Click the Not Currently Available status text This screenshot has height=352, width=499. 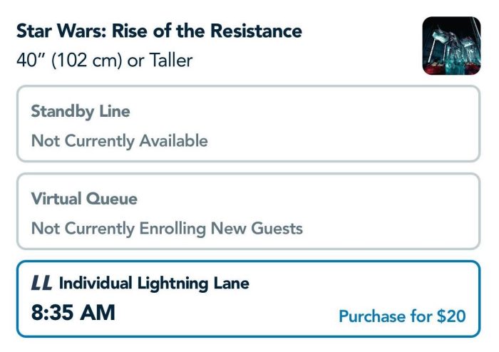tap(120, 141)
